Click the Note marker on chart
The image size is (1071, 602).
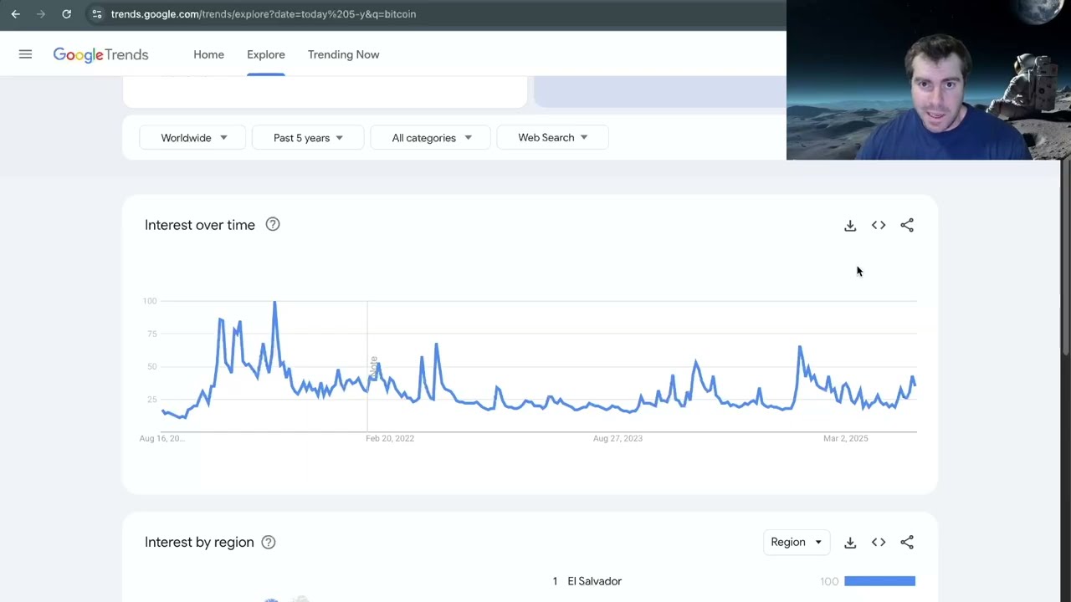click(x=373, y=368)
